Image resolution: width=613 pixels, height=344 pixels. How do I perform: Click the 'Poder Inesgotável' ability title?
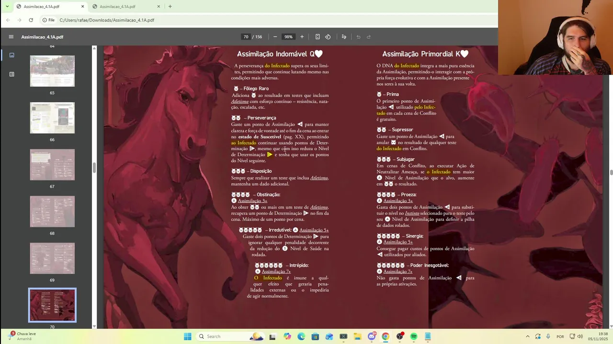429,265
